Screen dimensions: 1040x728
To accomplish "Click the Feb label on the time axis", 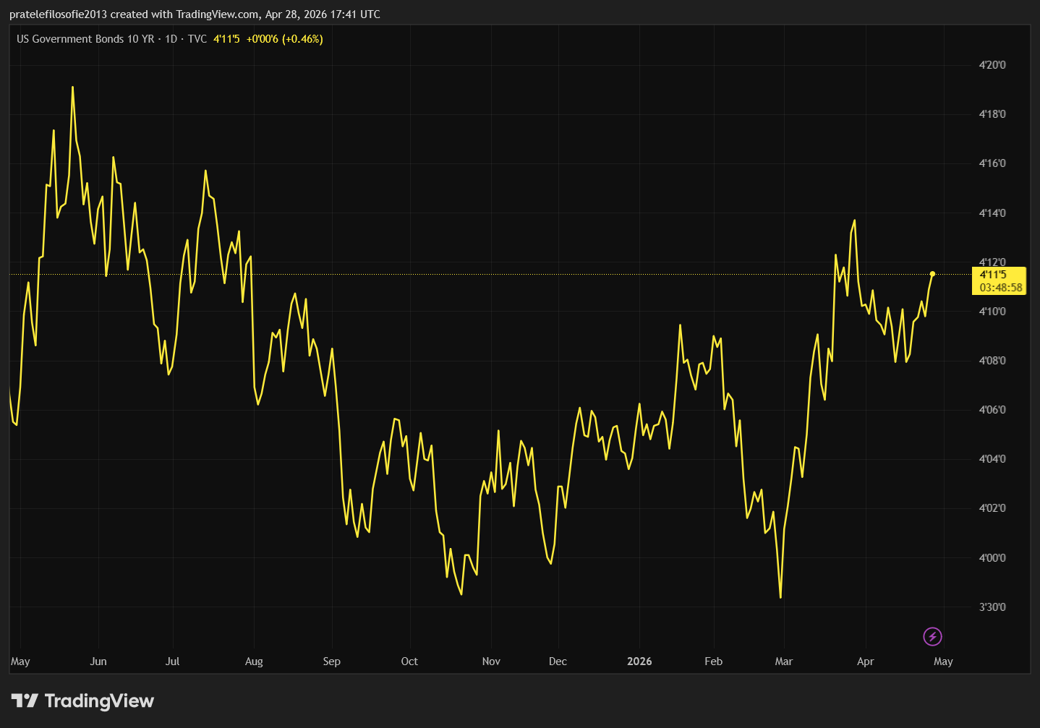I will pos(714,661).
